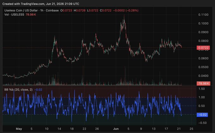Screen dimensions: 215x133
Task: Click the '14' date label on time axis
Action: (x=59, y=129)
